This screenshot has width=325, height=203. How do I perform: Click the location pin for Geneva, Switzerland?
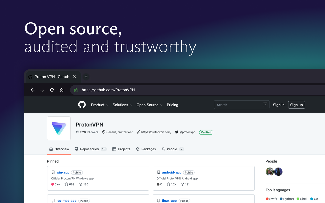pyautogui.click(x=104, y=132)
